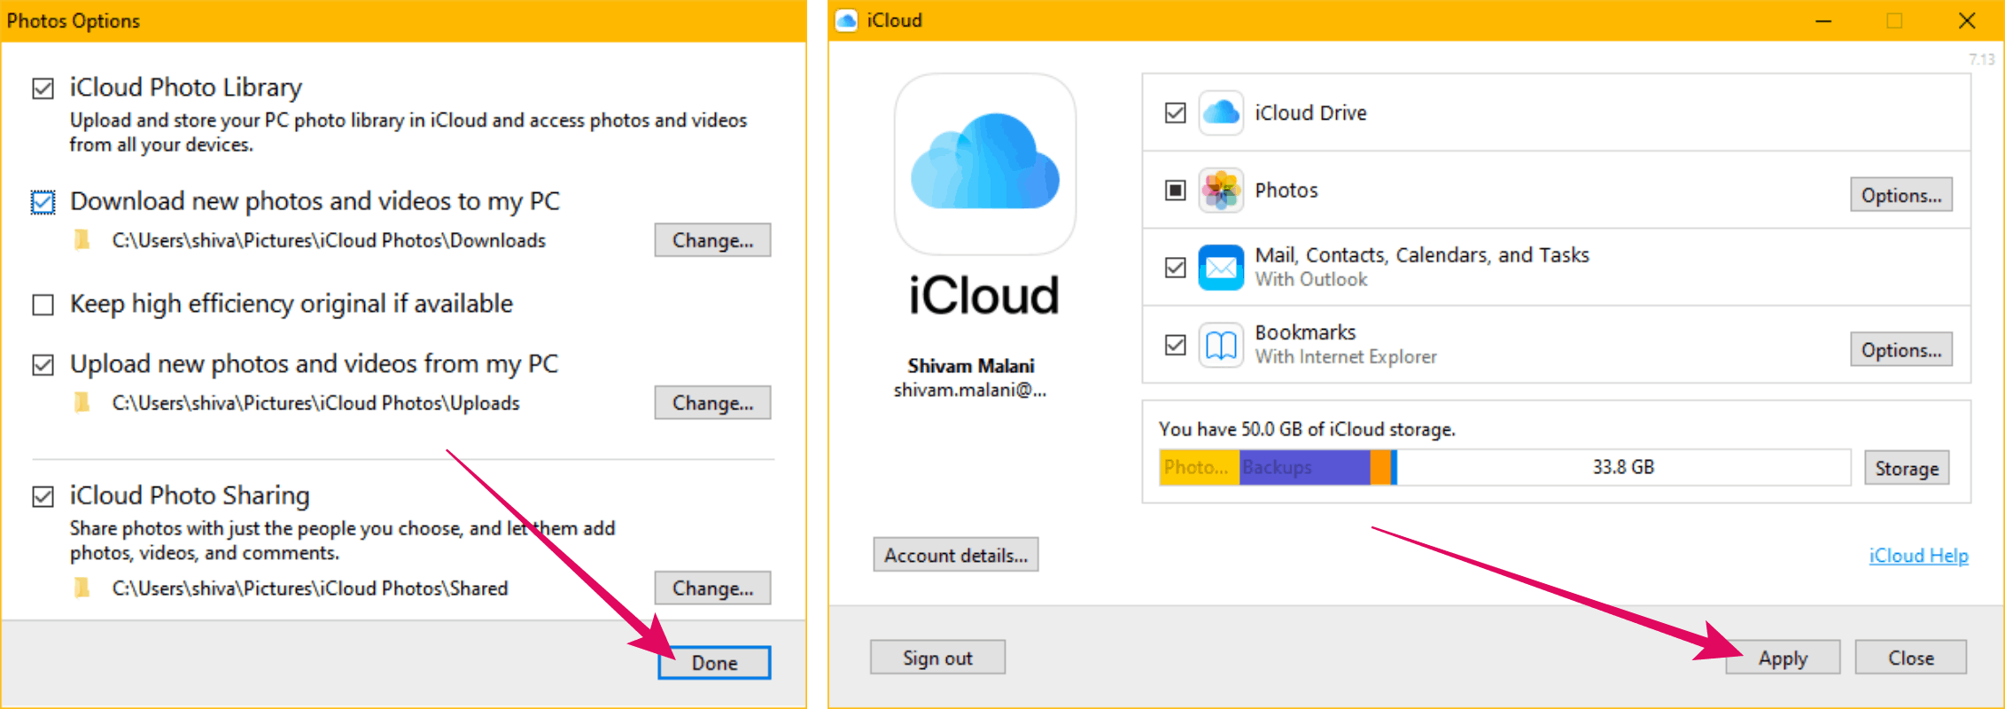Click the Storage button
Viewport: 2005px width, 709px height.
pos(1907,468)
